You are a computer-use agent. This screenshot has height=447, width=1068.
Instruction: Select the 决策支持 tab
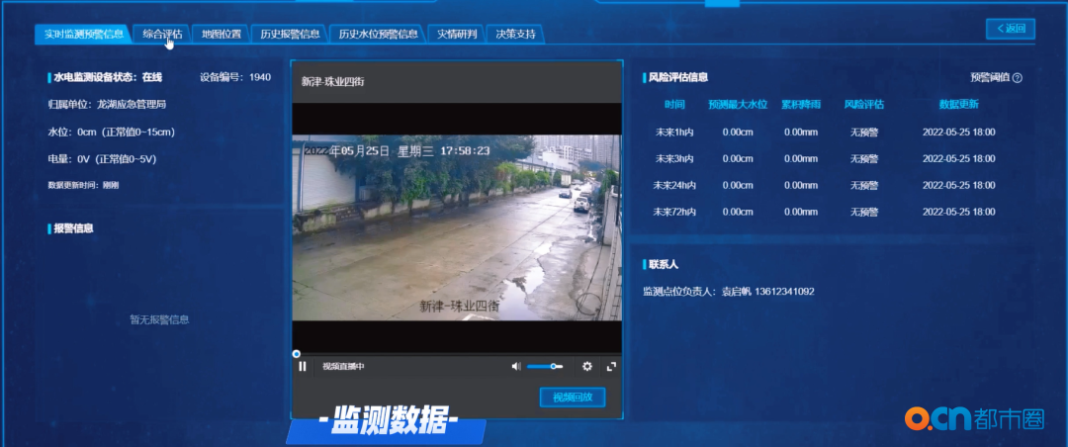point(515,34)
